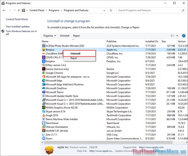Viewport: 188px width, 156px height.
Task: Click the Skype version 8.74 icon
Action: pos(44,111)
